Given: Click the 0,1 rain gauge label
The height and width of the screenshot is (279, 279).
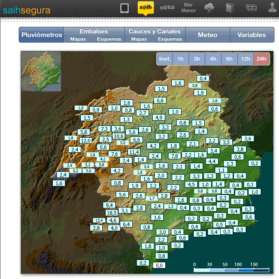Looking at the screenshot, I should tap(250, 184).
